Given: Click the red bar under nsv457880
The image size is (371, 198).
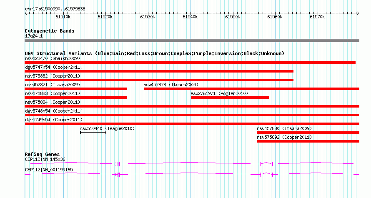Looking at the screenshot, I should point(308,133).
